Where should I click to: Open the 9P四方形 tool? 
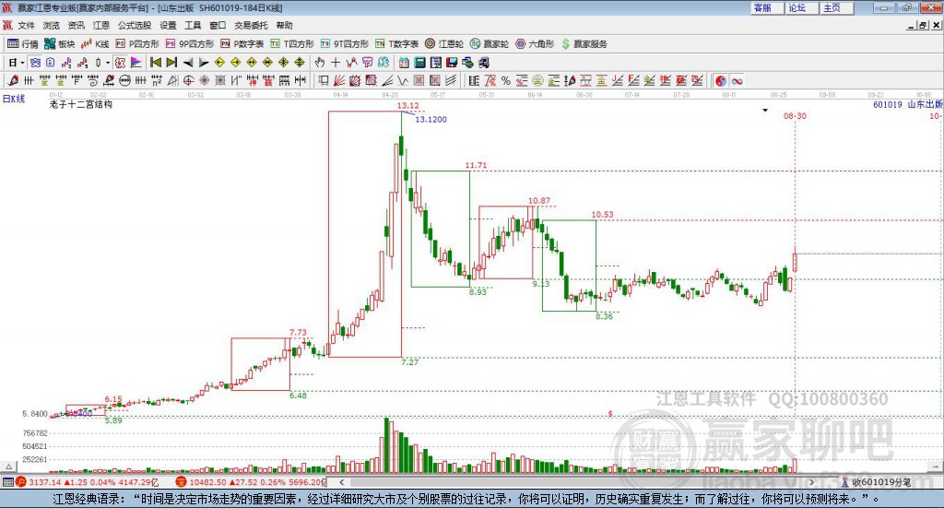pyautogui.click(x=190, y=43)
